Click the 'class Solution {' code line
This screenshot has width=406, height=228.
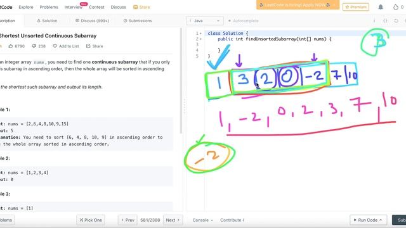[x=228, y=34]
